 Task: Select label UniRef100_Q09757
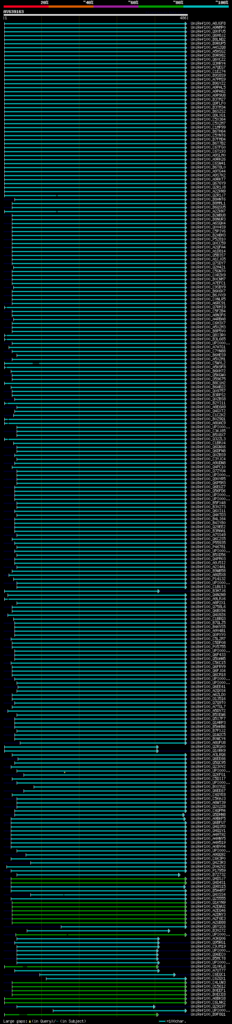click(208, 391)
